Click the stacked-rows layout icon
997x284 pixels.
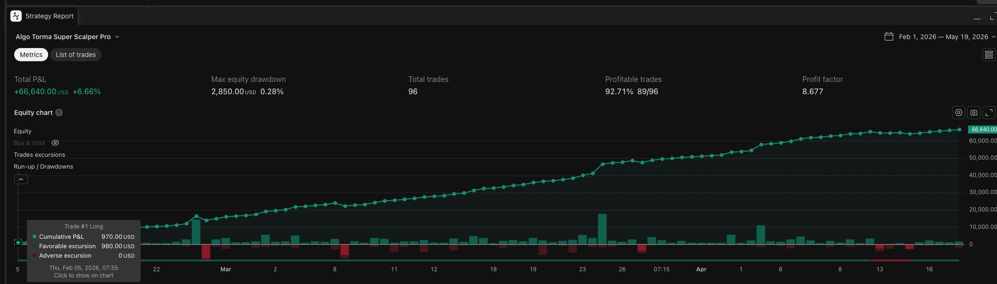[x=989, y=55]
